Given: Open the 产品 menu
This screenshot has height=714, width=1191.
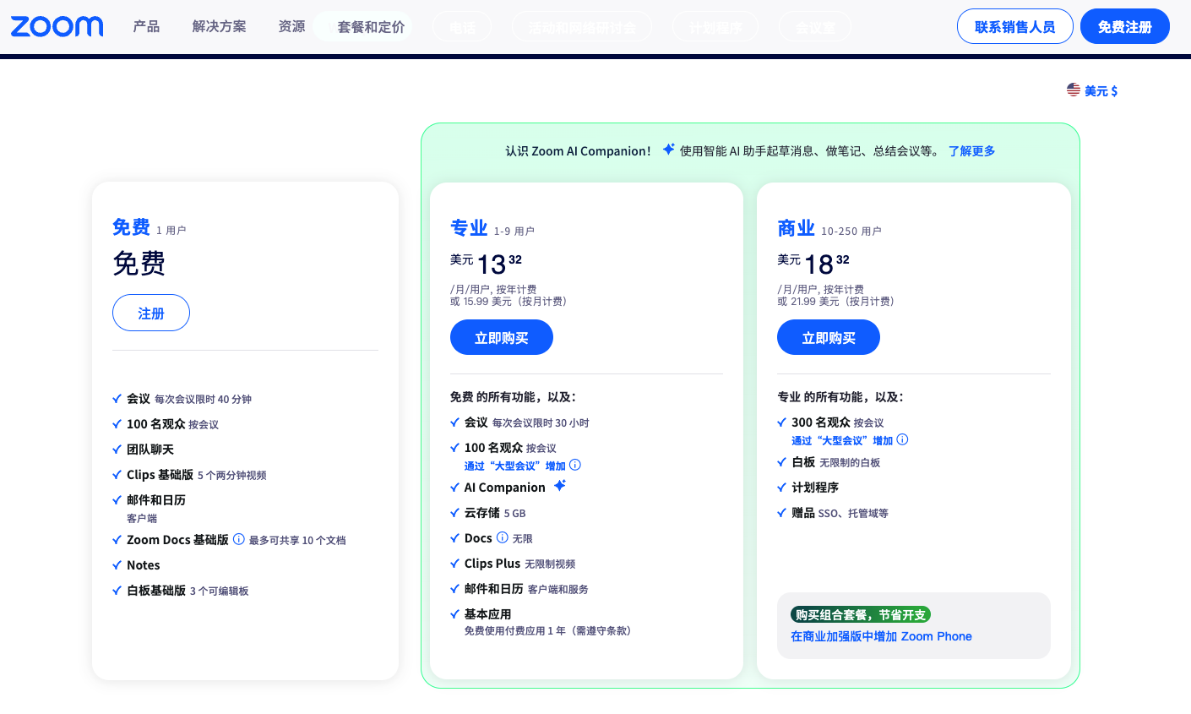Looking at the screenshot, I should tap(146, 26).
